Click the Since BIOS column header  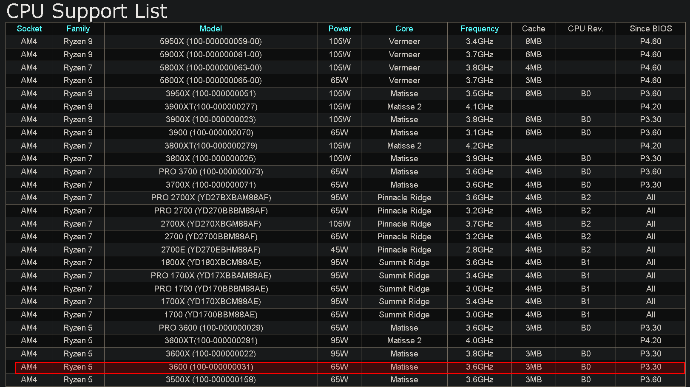coord(651,28)
